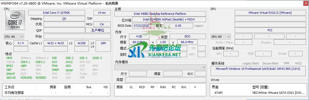The width and height of the screenshot is (309, 100).
Task: Click the BIOS Date 07/22/2020 field
Action: click(141, 26)
